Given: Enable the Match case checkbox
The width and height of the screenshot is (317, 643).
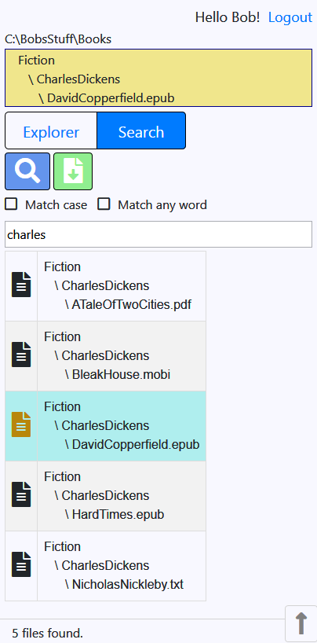Looking at the screenshot, I should [11, 204].
